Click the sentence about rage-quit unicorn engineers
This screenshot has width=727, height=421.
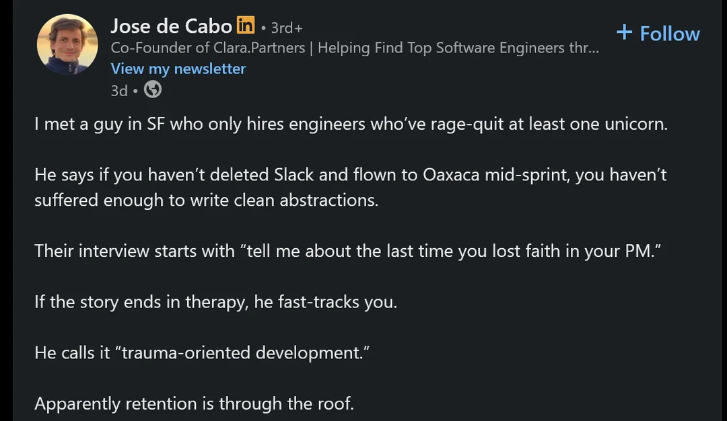[x=351, y=125]
